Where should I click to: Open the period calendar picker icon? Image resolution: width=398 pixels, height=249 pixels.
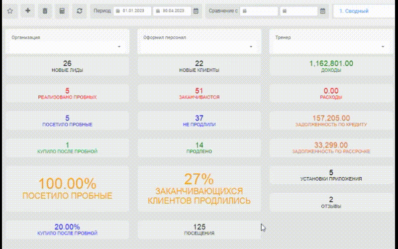[196, 11]
